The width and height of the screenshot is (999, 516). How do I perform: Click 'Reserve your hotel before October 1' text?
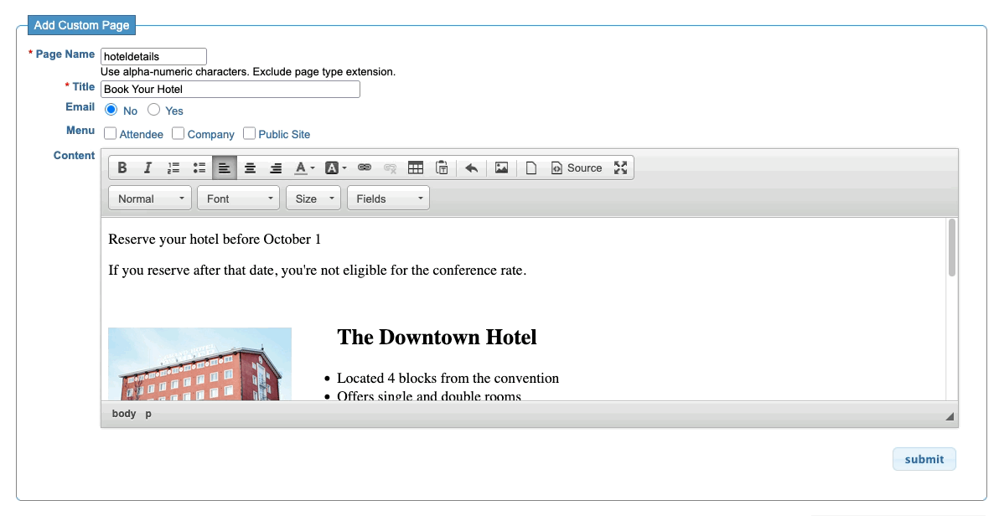point(215,239)
